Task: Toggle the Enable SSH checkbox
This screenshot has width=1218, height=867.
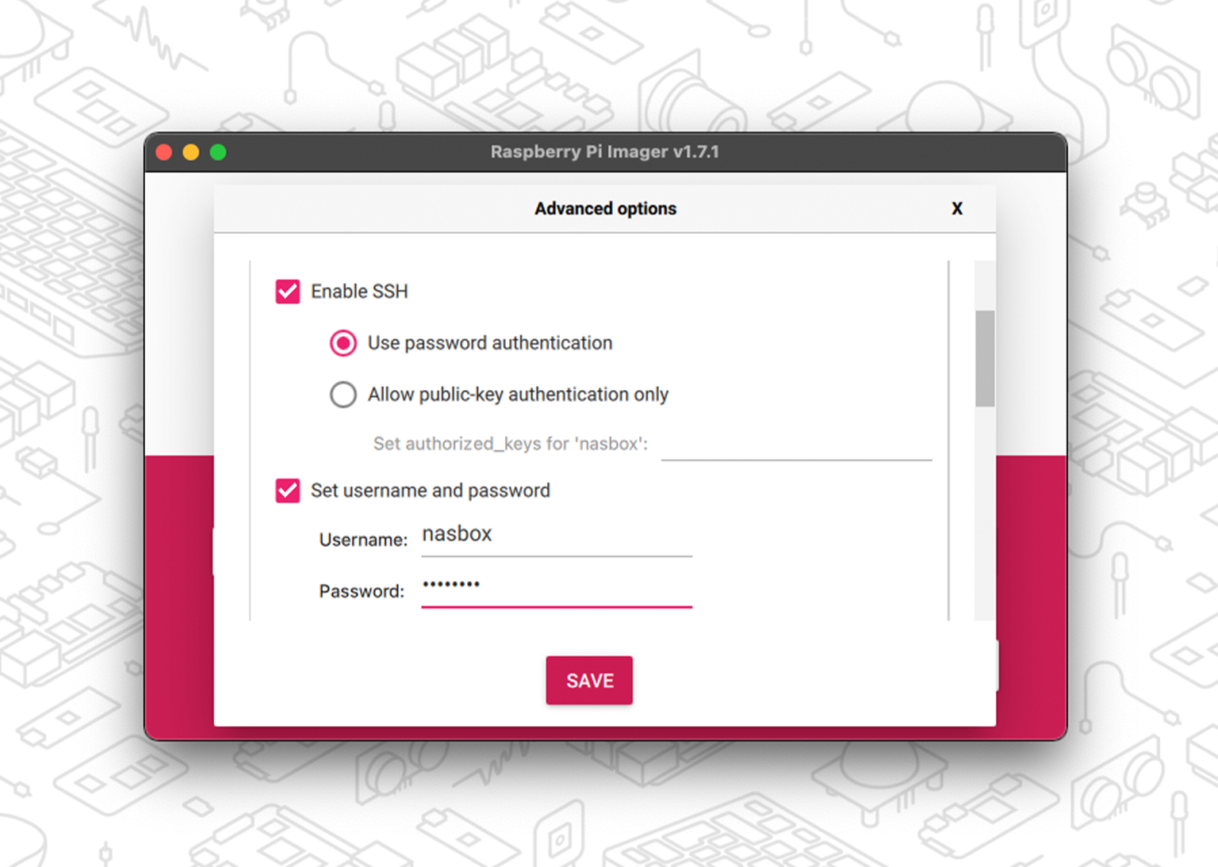Action: tap(287, 291)
